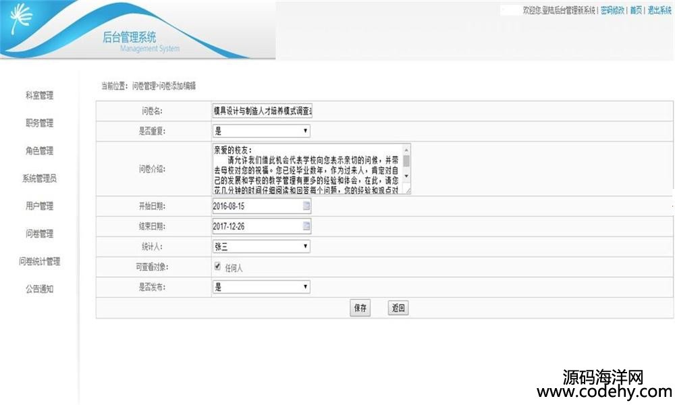Click the 密码修改 link
The image size is (675, 405).
[x=612, y=10]
